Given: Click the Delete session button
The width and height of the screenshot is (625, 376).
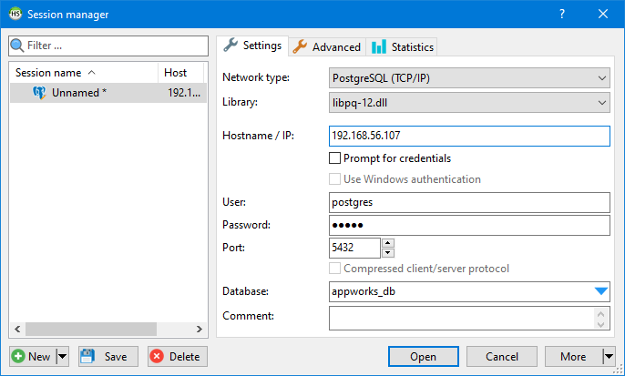Looking at the screenshot, I should click(178, 356).
